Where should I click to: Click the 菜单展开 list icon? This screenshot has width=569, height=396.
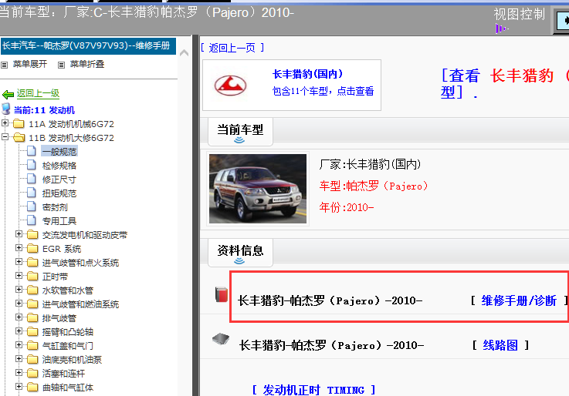point(5,65)
